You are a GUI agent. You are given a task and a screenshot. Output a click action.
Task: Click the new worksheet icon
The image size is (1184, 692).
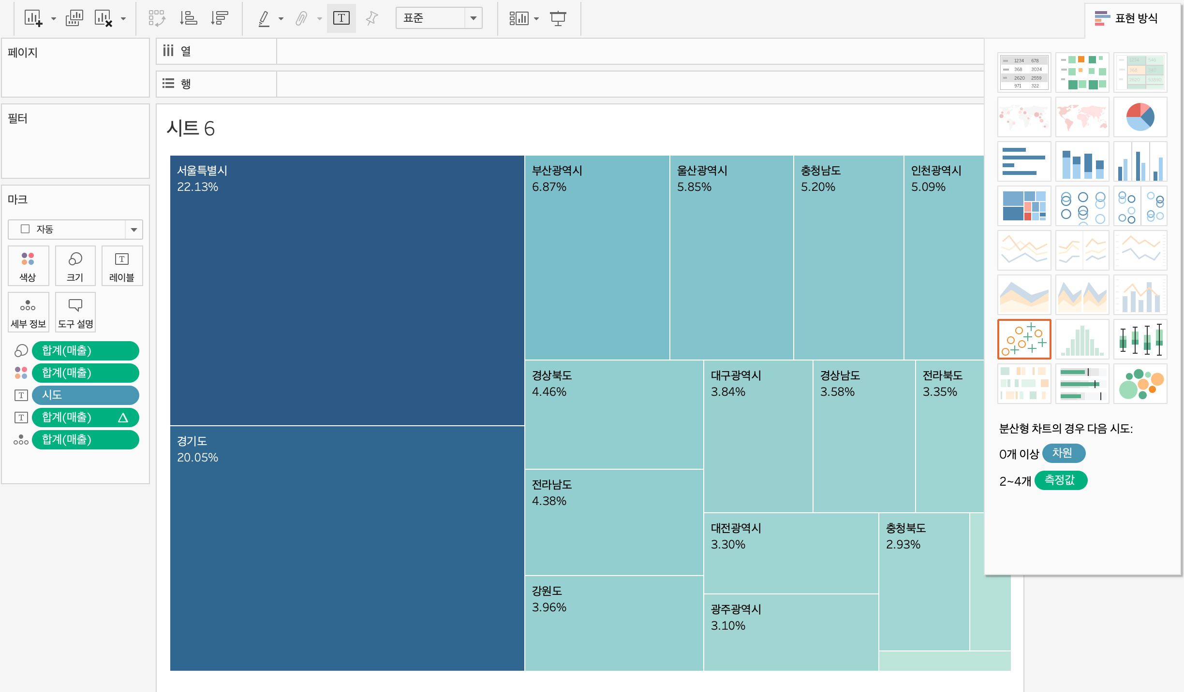pyautogui.click(x=33, y=18)
